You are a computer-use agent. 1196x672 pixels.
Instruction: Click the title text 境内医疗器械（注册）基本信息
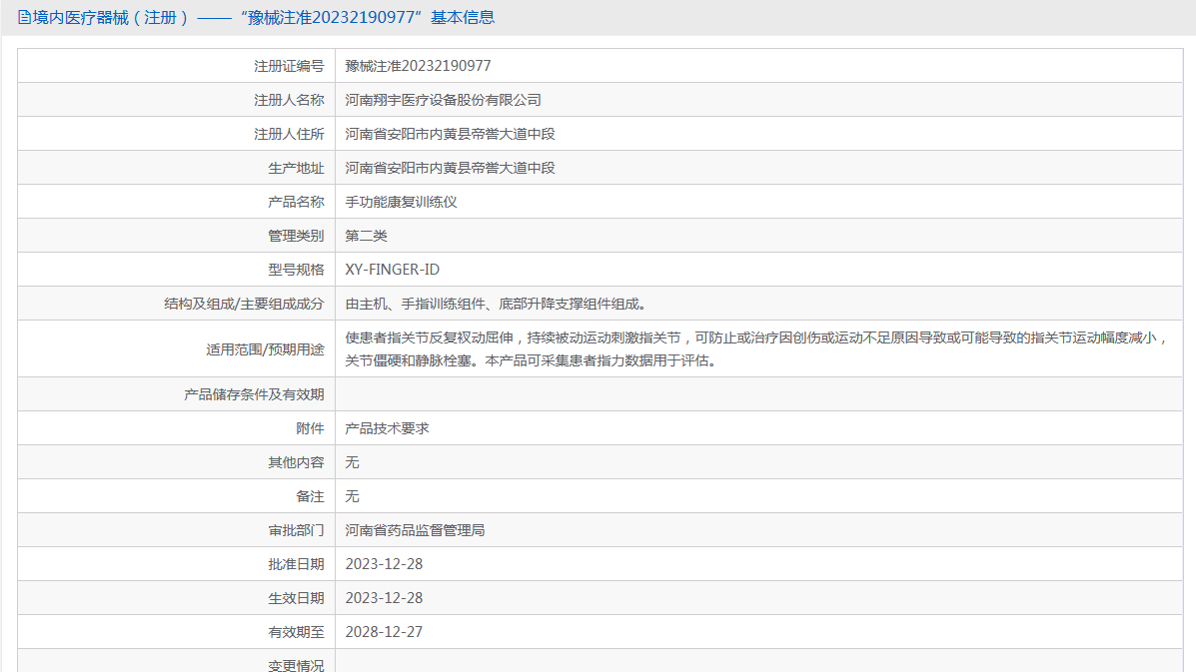[263, 18]
